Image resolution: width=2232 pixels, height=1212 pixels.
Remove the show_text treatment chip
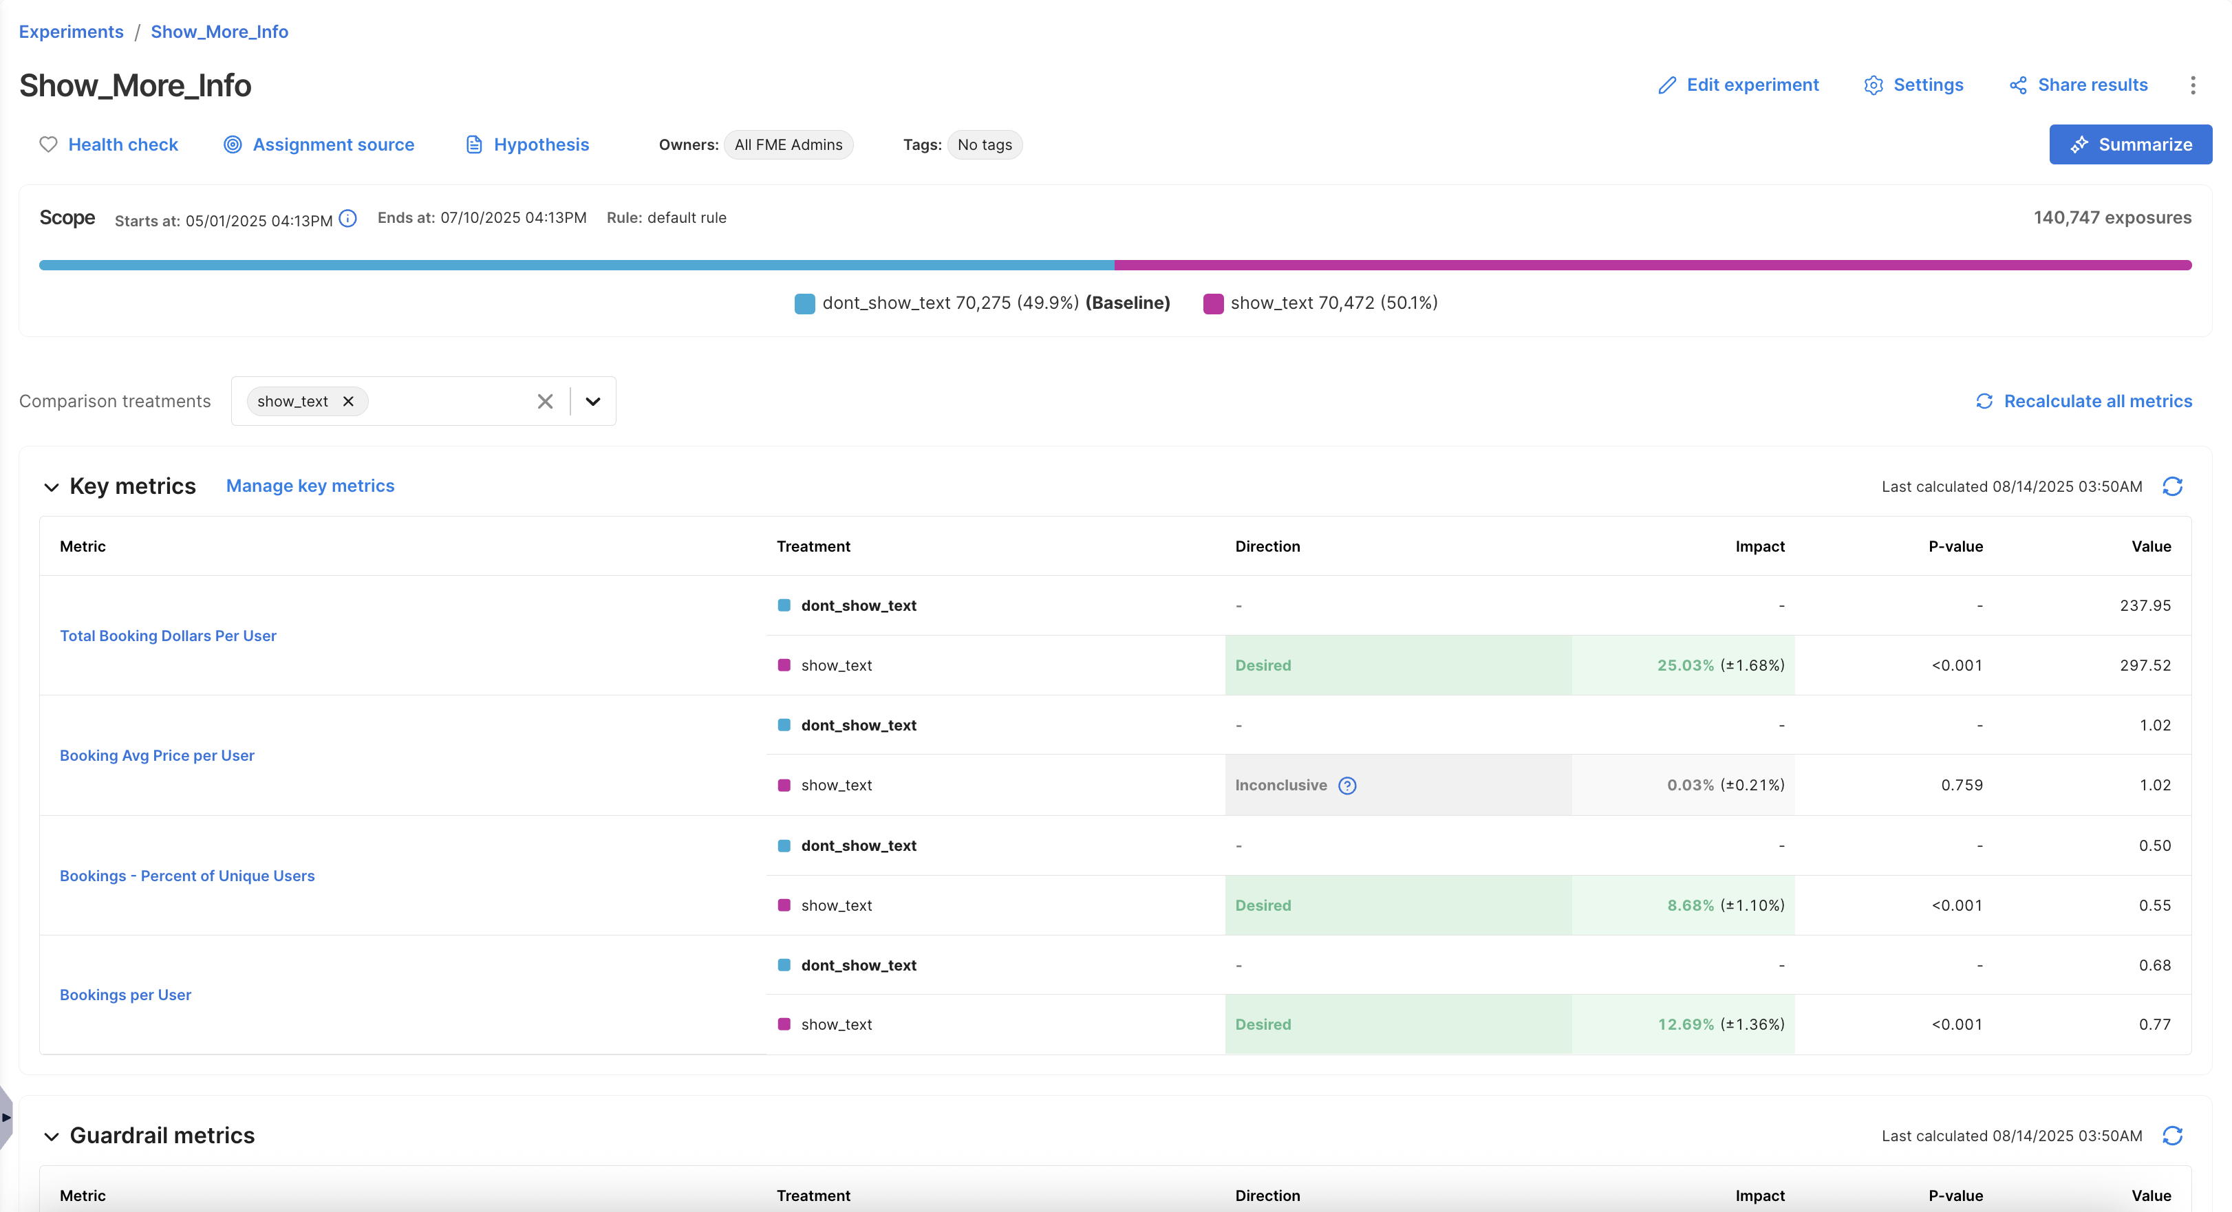[348, 401]
